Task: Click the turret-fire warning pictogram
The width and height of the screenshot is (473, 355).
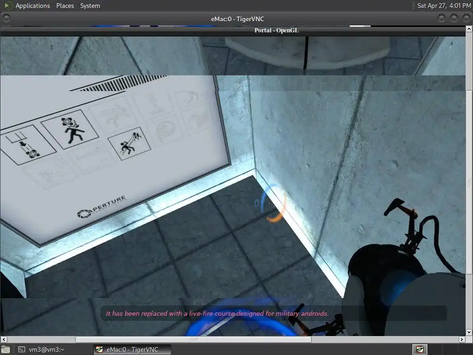Action: (x=129, y=143)
